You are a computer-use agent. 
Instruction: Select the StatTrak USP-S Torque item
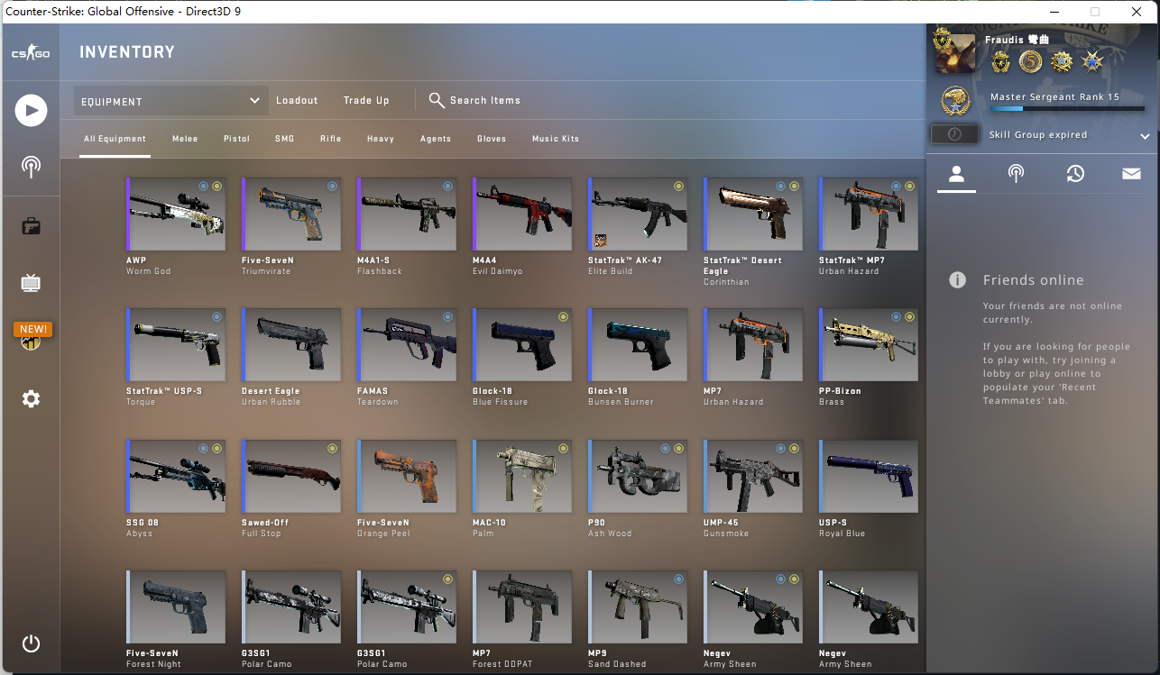(x=176, y=344)
